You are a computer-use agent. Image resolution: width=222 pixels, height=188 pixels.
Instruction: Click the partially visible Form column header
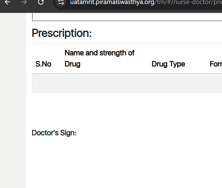(x=216, y=64)
